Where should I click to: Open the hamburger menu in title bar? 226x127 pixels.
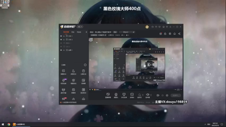tap(170, 27)
